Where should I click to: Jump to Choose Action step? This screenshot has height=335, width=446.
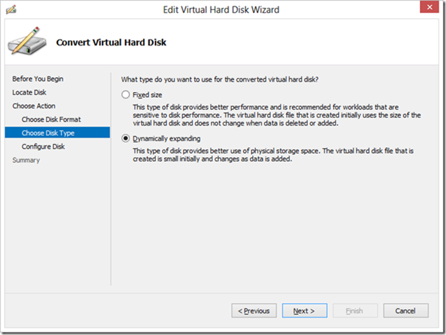(34, 106)
